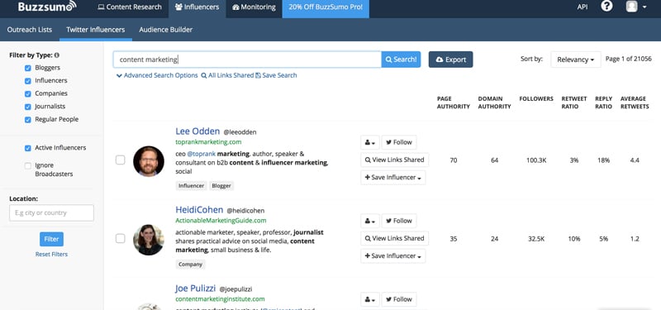Click the Influencer tag on Lee Odden

[191, 185]
